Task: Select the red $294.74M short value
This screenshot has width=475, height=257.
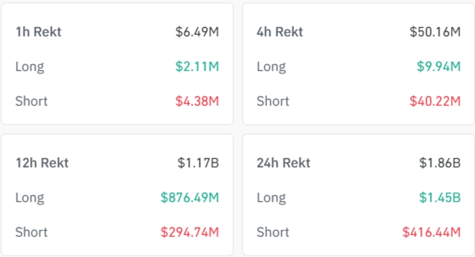Action: pyautogui.click(x=189, y=231)
